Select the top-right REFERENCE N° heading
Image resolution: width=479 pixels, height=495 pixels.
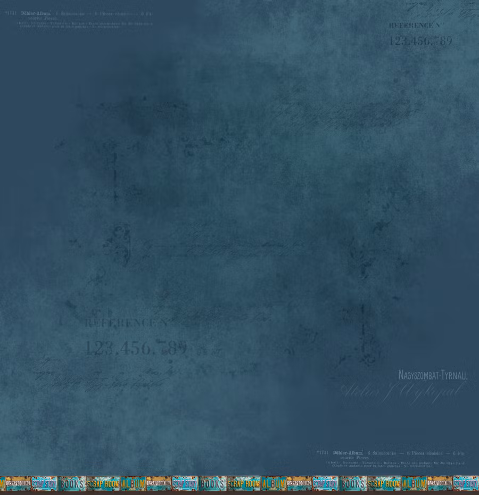click(x=416, y=26)
